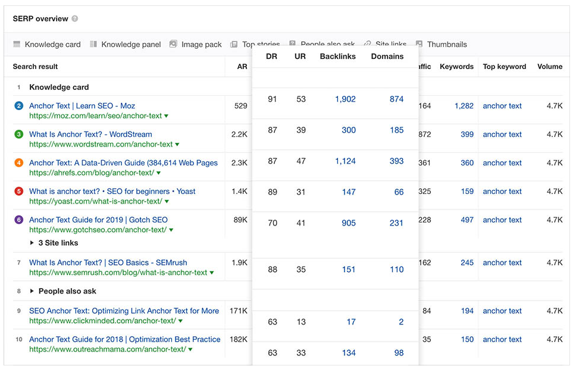The image size is (573, 372).
Task: Click backlinks count 1,124 for Ahrefs
Action: pos(345,161)
